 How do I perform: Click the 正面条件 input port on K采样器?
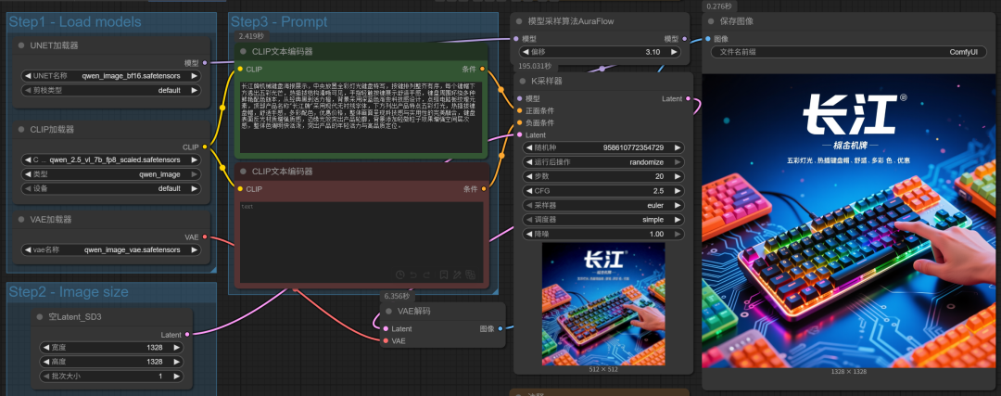tap(520, 110)
